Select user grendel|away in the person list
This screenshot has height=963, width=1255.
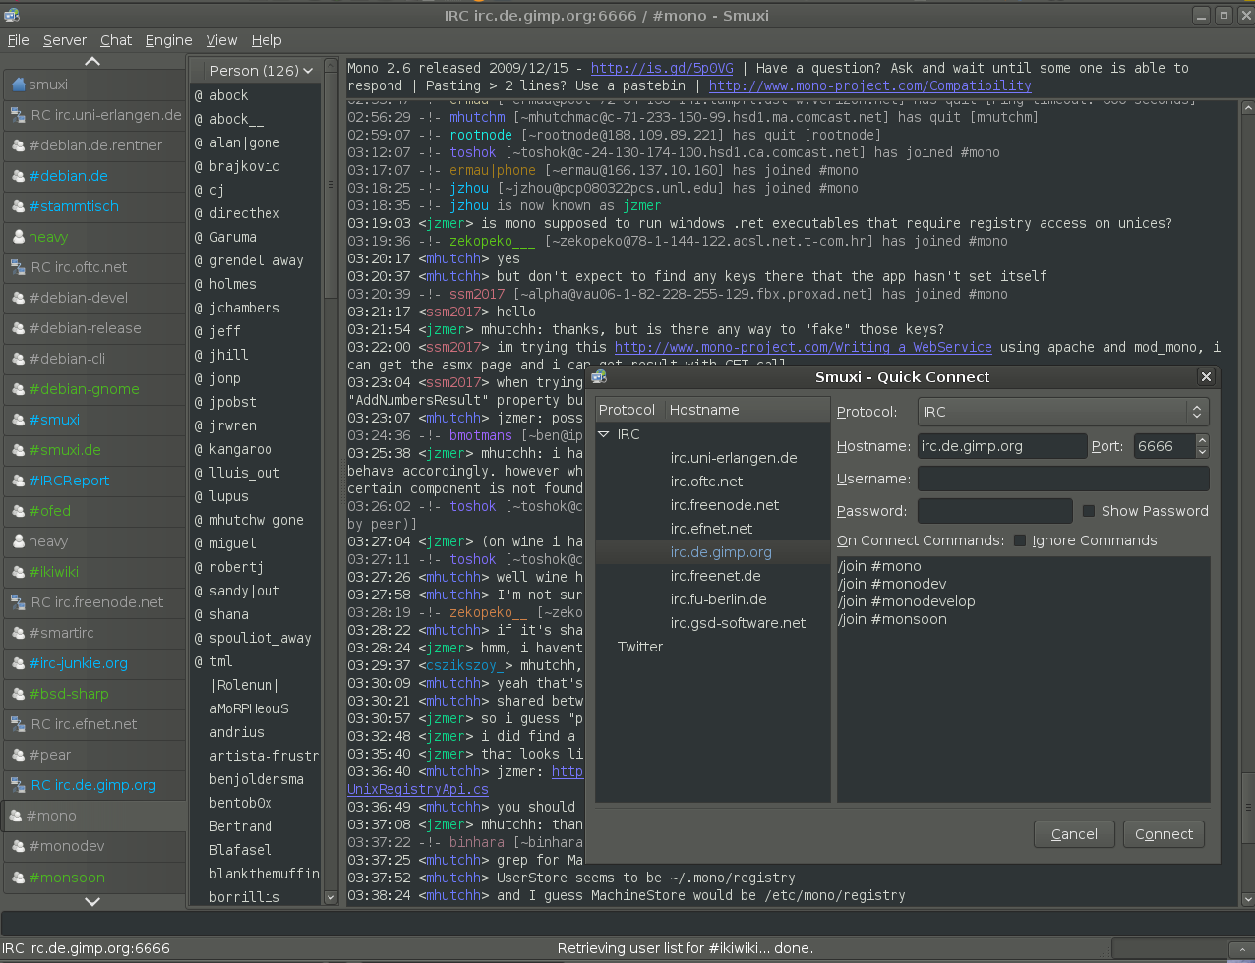point(256,260)
